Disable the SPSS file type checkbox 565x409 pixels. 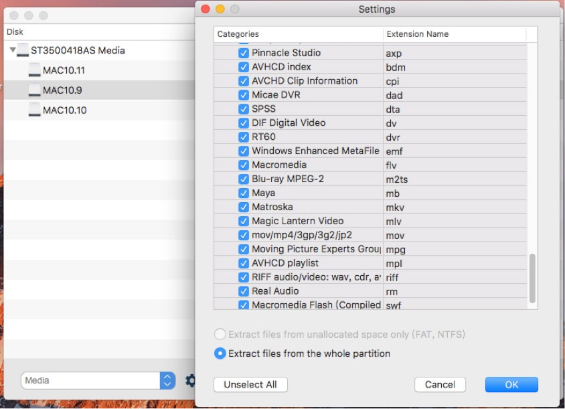pyautogui.click(x=244, y=109)
